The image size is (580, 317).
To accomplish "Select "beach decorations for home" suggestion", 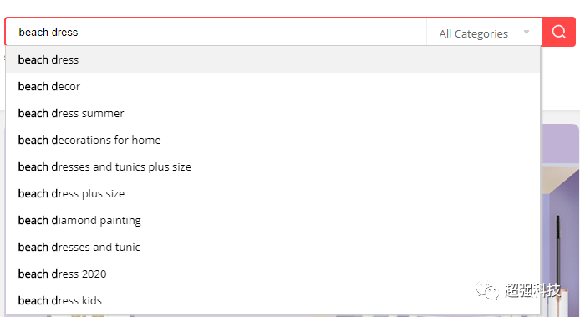I will [x=272, y=140].
